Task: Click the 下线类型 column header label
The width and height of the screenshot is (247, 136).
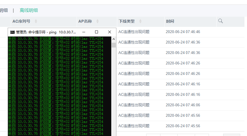Action: (127, 21)
